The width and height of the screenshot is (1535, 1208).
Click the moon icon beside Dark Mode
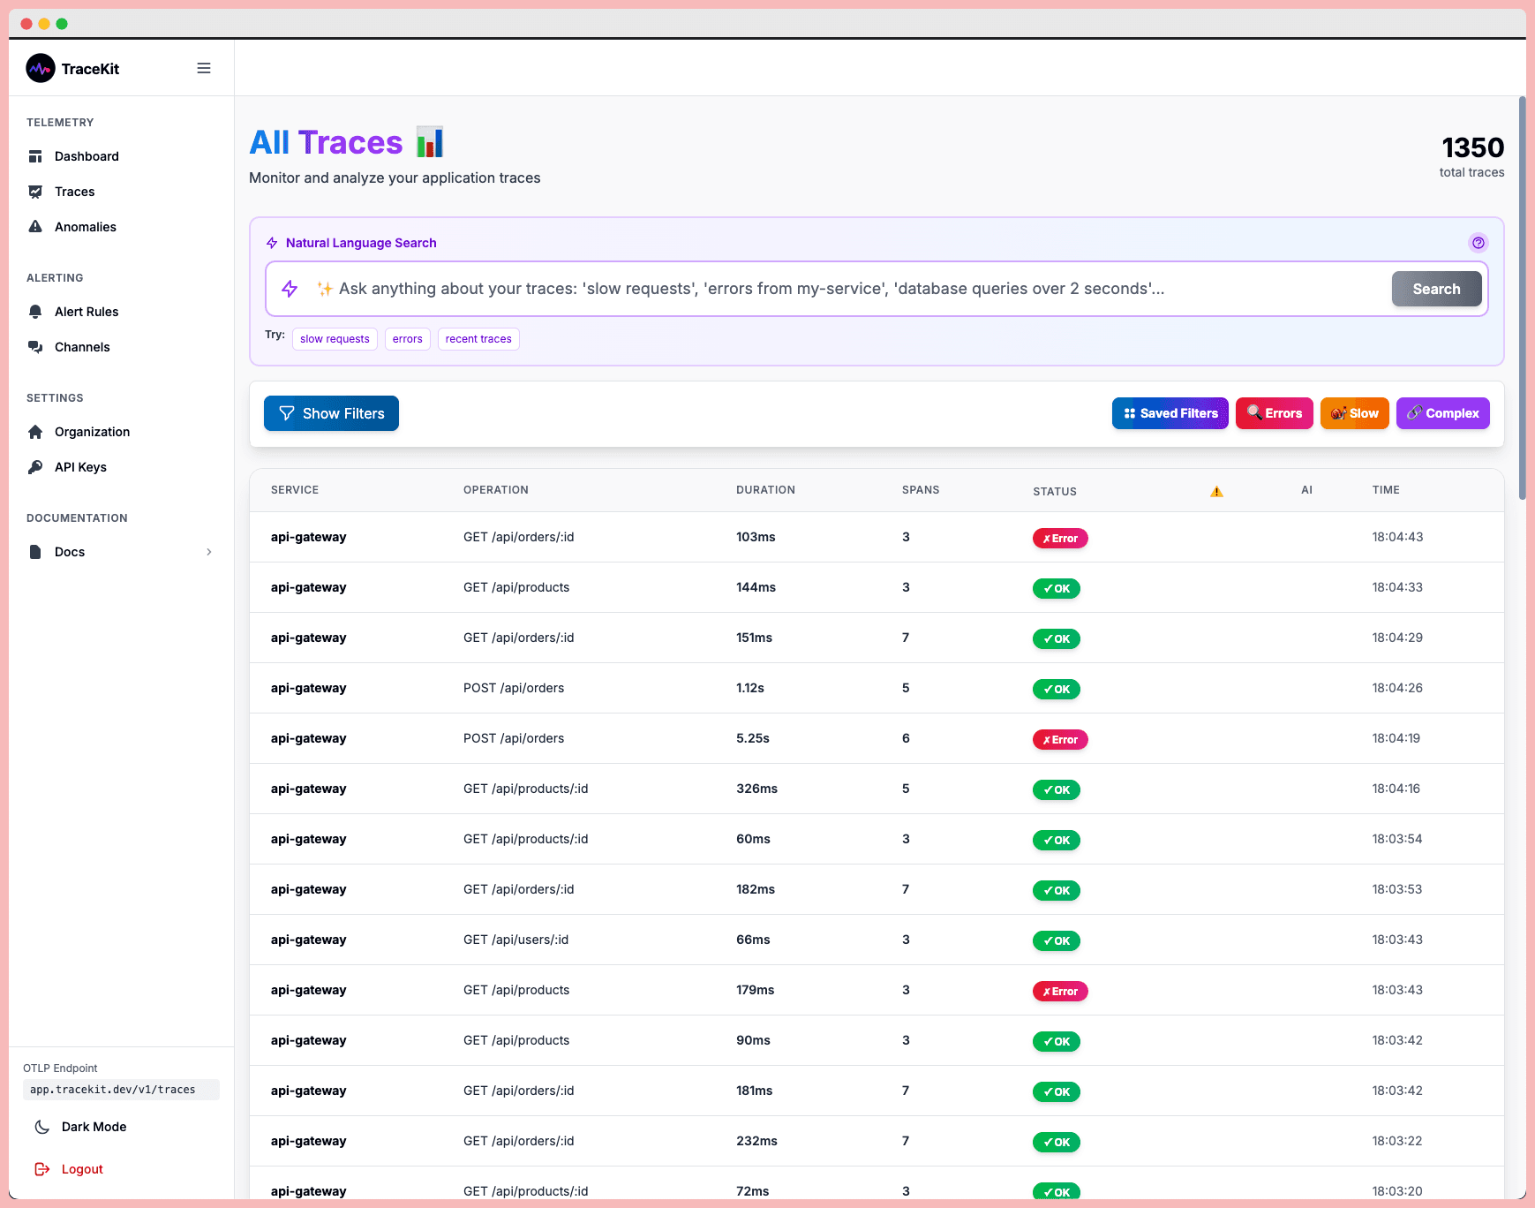41,1126
